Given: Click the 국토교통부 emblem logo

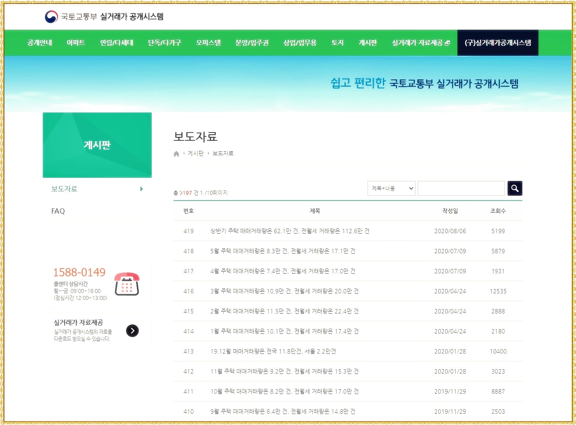Looking at the screenshot, I should (51, 17).
